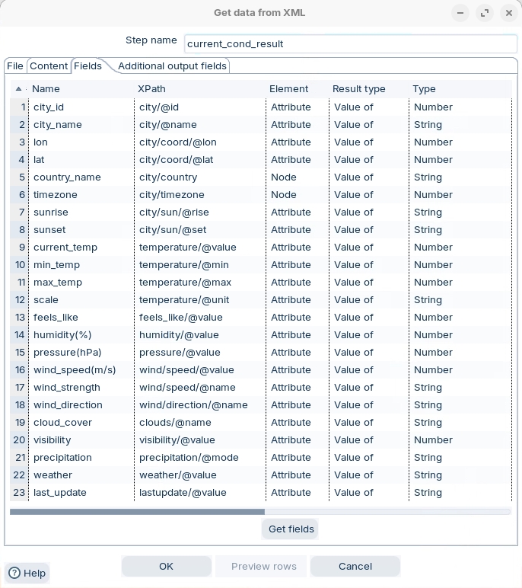Open the Content tab

point(49,66)
